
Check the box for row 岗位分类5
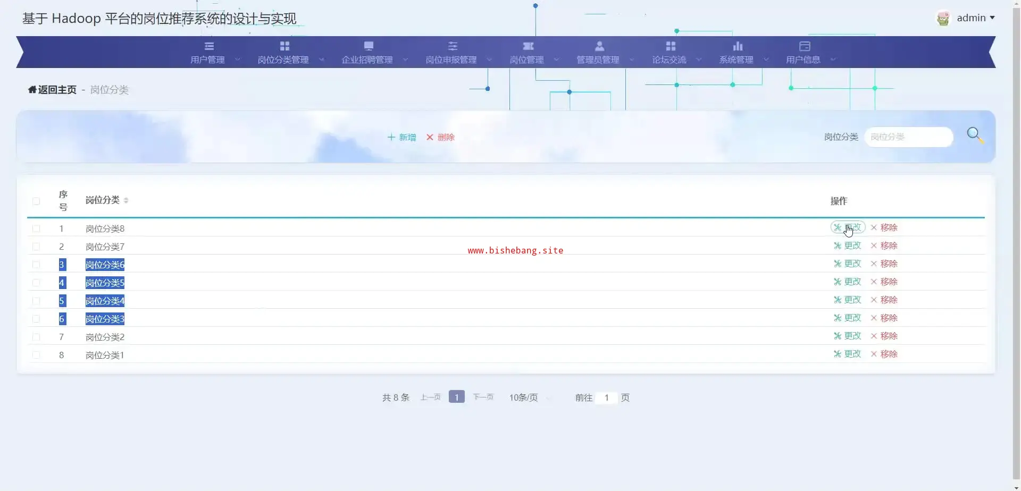(36, 283)
